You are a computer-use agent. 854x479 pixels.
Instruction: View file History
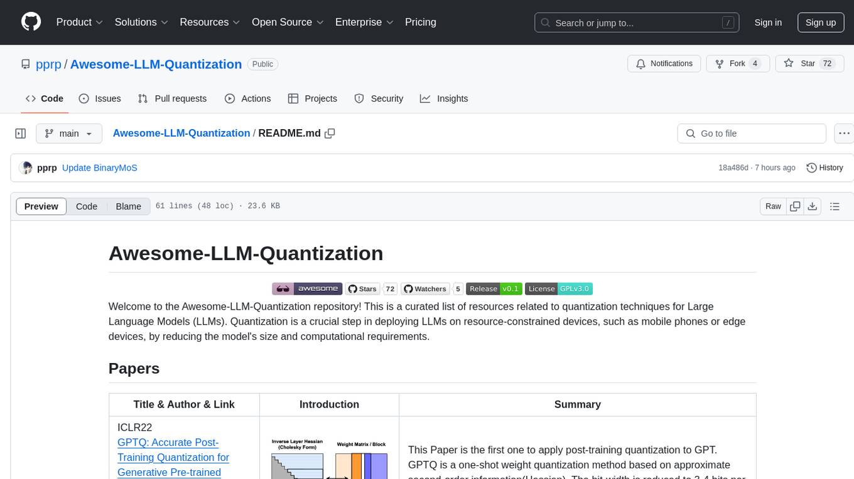pos(824,167)
